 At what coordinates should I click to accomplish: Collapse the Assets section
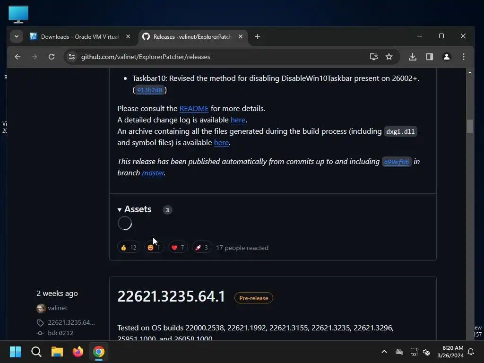coord(135,209)
